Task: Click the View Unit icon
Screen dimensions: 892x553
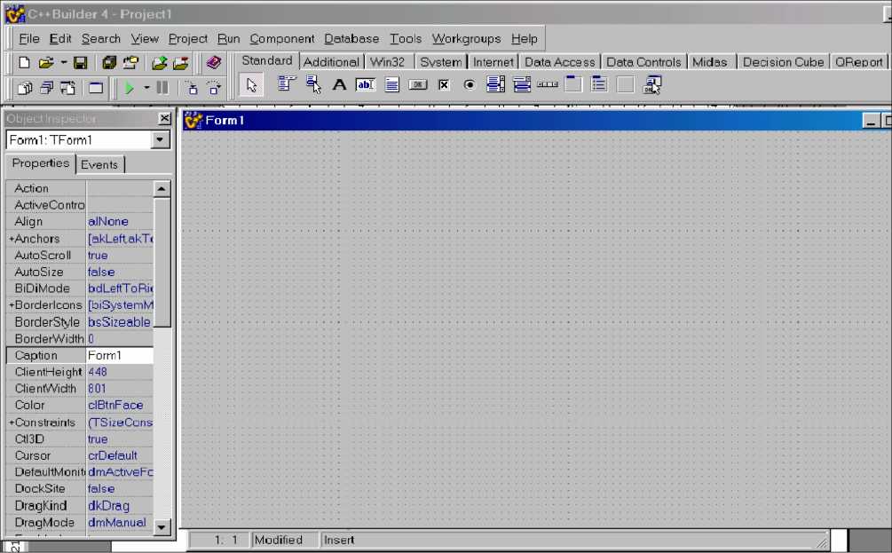Action: 25,88
